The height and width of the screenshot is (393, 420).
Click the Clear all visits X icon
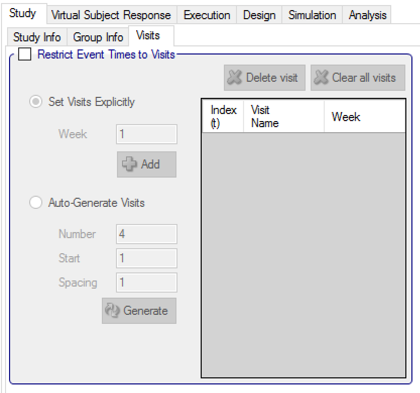click(322, 78)
